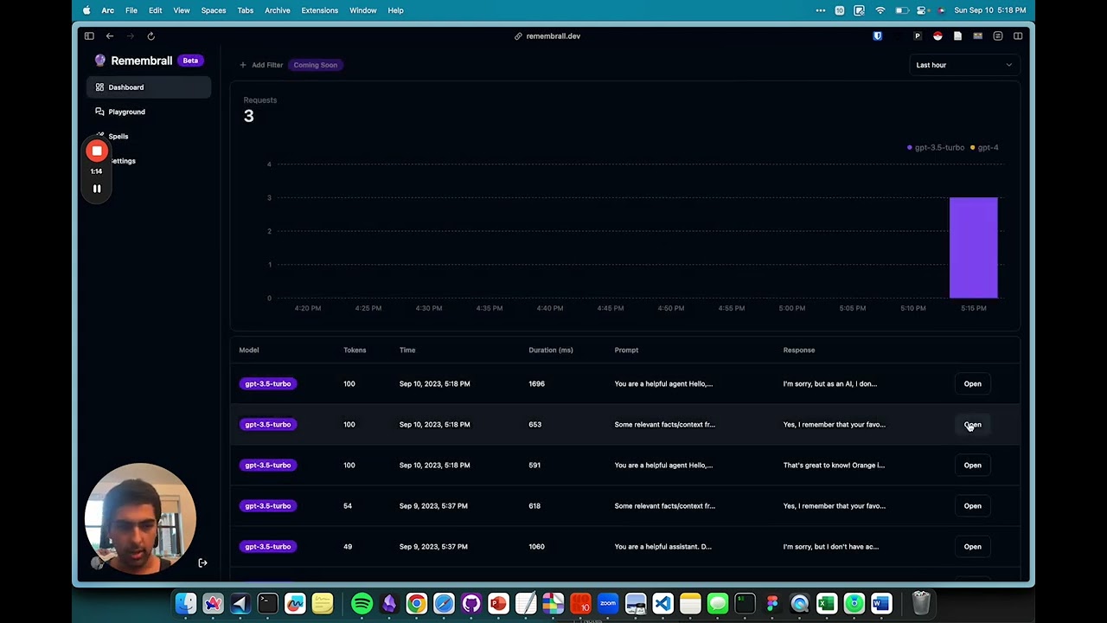Open Spotify from the dock
Viewport: 1107px width, 623px height.
click(362, 603)
